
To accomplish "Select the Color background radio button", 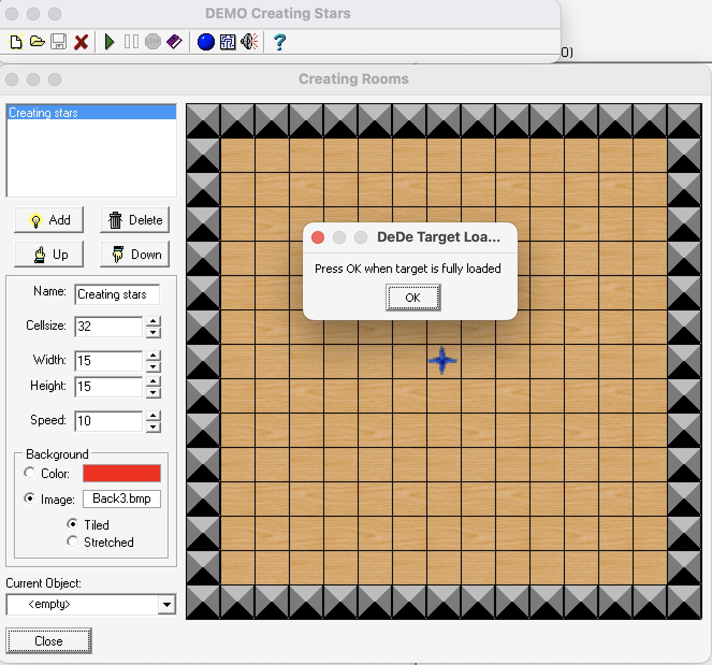I will pyautogui.click(x=30, y=472).
